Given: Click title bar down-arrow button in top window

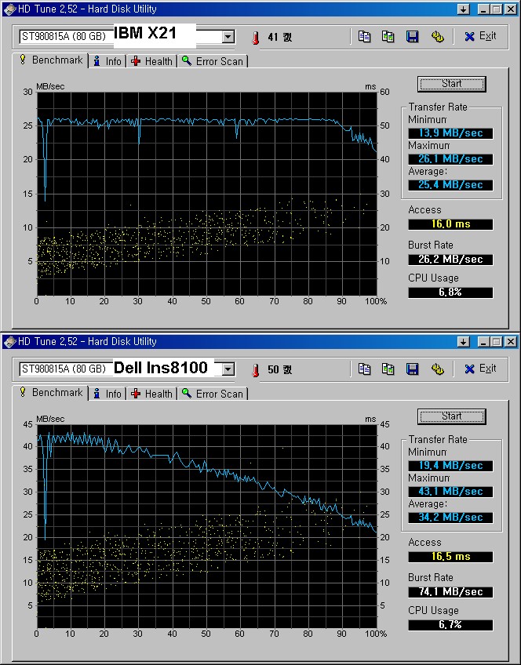Looking at the screenshot, I should [x=463, y=9].
